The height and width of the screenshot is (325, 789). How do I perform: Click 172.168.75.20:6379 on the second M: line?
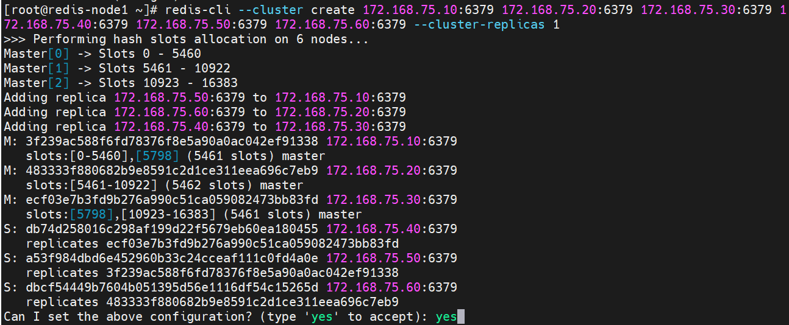[x=391, y=170]
